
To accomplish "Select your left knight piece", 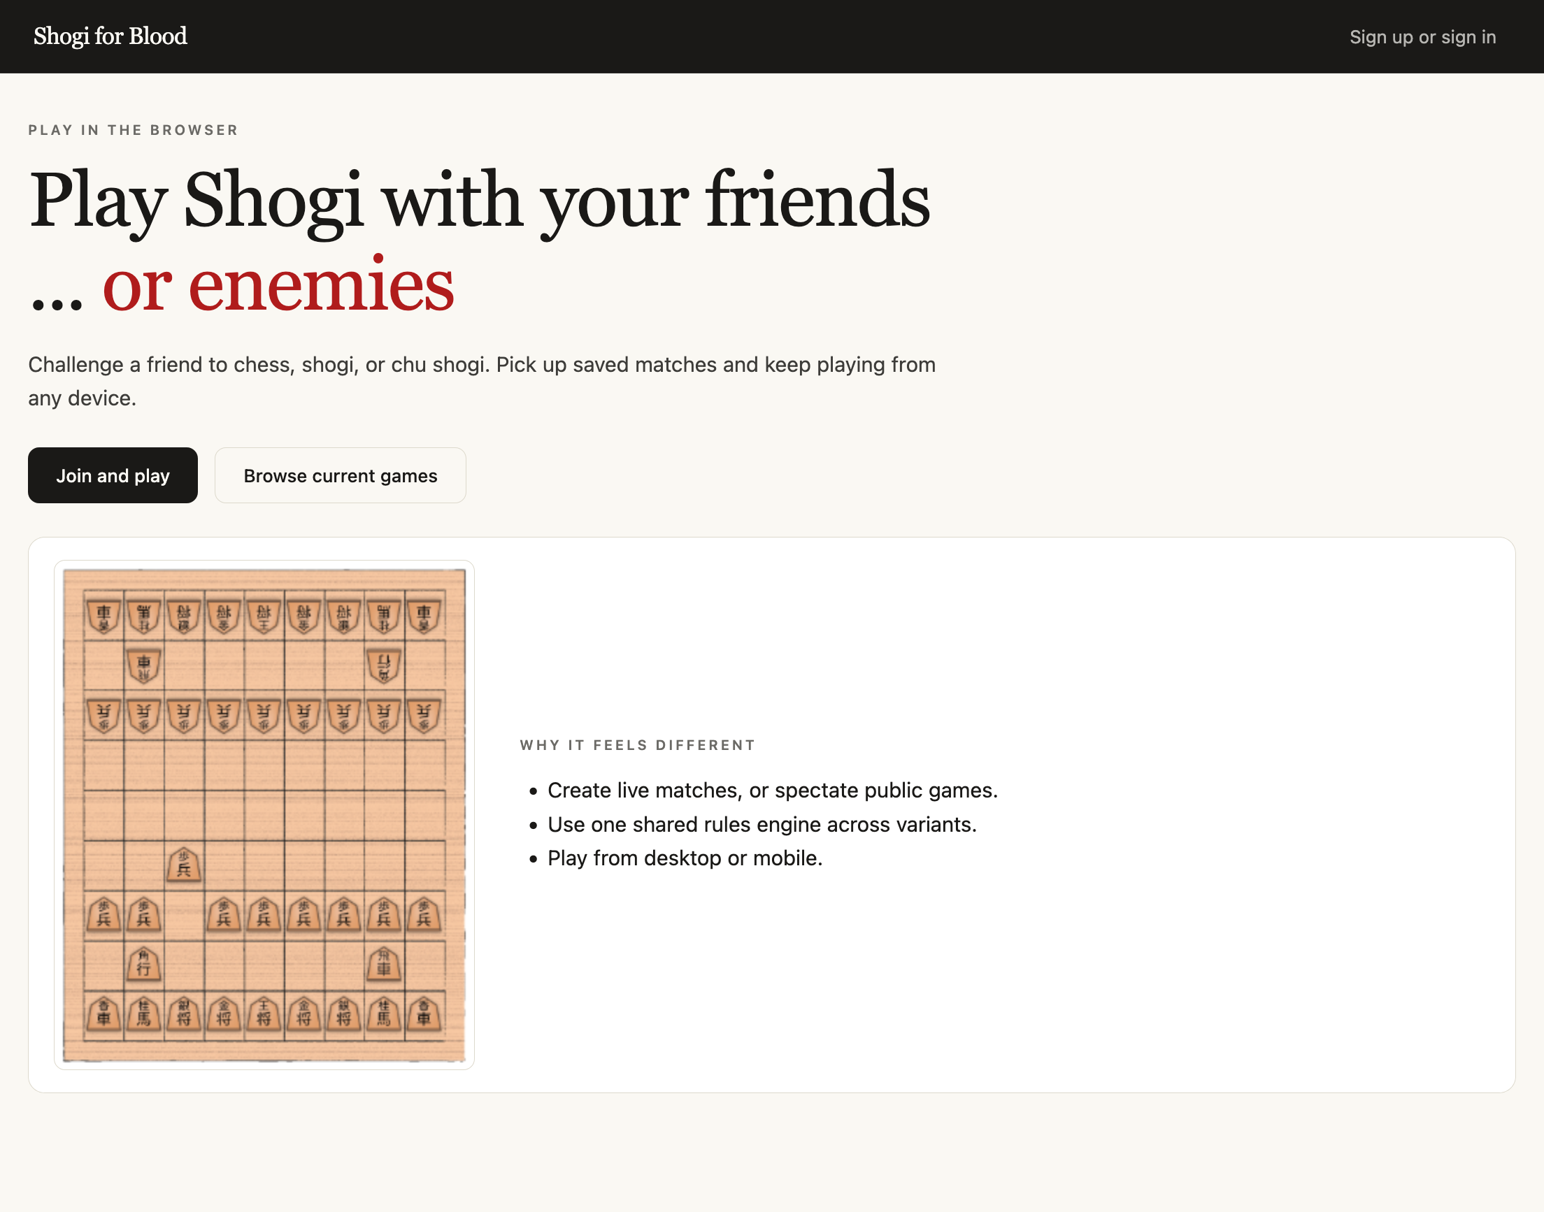I will 143,1015.
